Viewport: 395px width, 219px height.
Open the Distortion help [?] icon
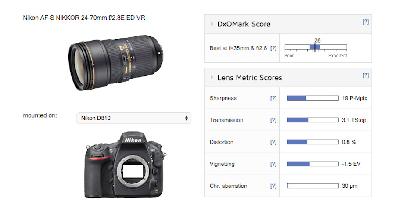273,142
